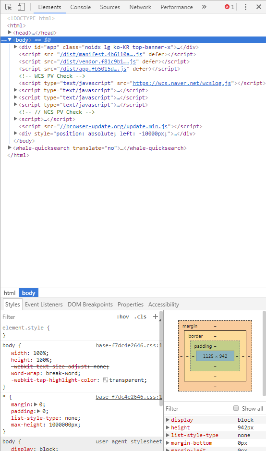The image size is (266, 451).
Task: Open the three-dot DevTools menu
Action: click(245, 7)
